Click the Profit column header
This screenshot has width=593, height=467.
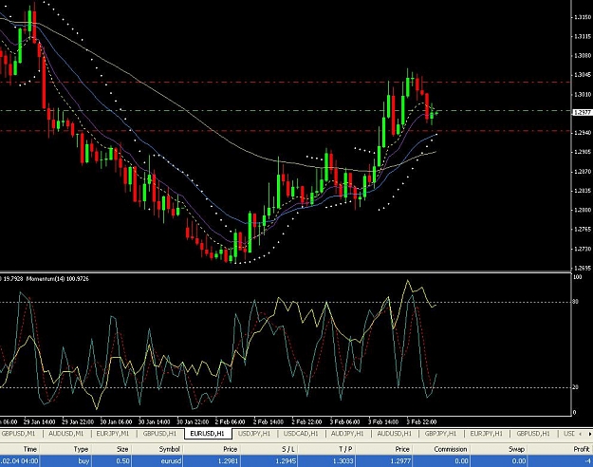click(560, 449)
